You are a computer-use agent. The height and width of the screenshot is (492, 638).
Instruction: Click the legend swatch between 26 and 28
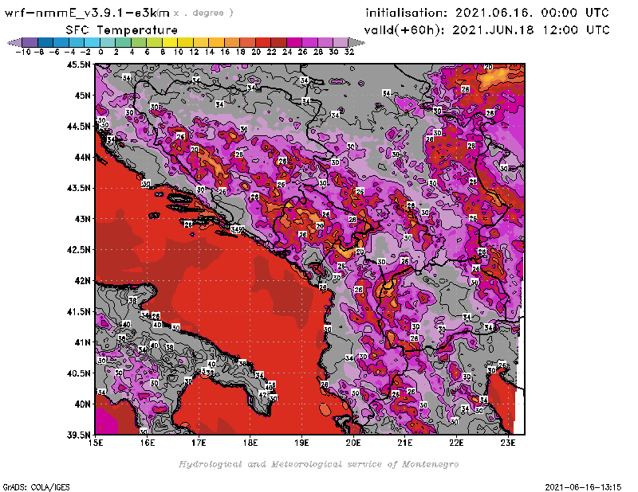pos(309,42)
